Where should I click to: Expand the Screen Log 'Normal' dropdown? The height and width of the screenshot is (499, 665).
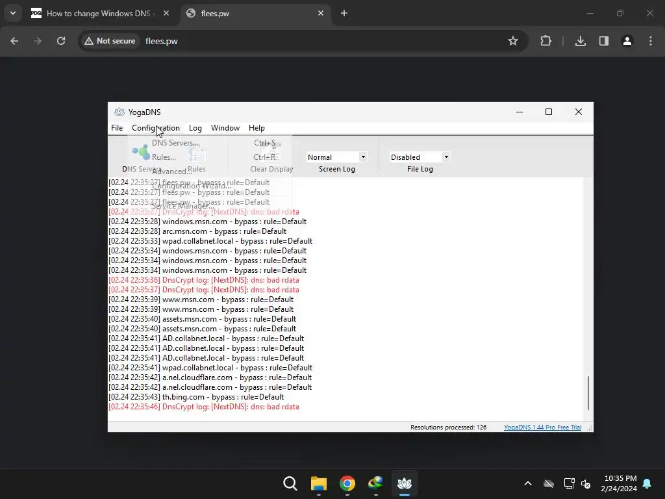pos(363,157)
